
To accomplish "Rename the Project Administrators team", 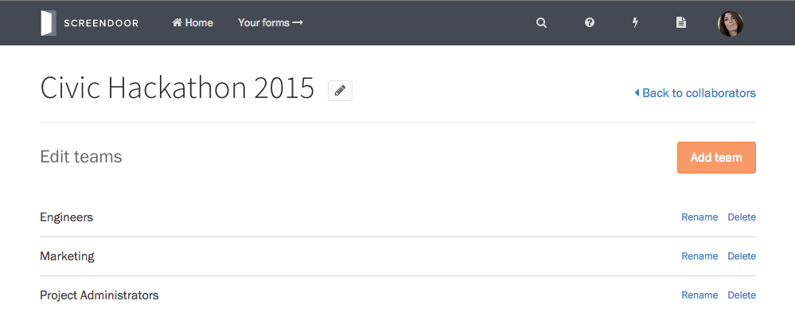I will (x=700, y=295).
